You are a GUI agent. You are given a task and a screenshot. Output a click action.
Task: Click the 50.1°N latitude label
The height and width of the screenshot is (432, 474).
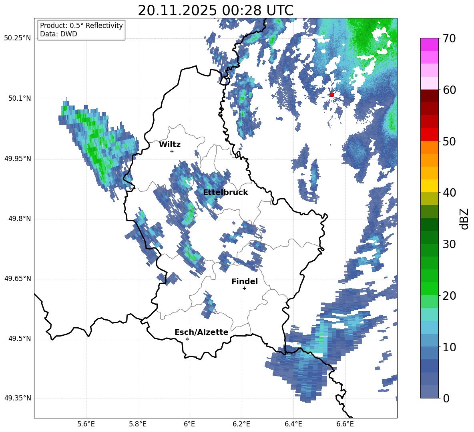coord(20,99)
